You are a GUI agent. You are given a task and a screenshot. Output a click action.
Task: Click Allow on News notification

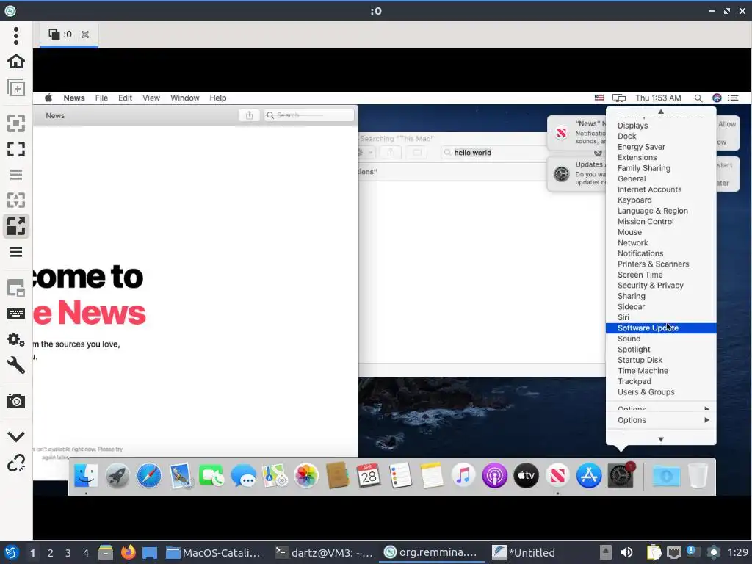pyautogui.click(x=727, y=124)
